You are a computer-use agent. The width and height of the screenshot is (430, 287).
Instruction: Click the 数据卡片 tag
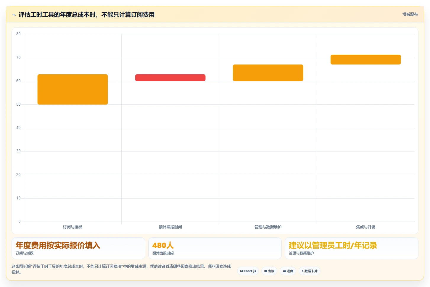pyautogui.click(x=310, y=271)
